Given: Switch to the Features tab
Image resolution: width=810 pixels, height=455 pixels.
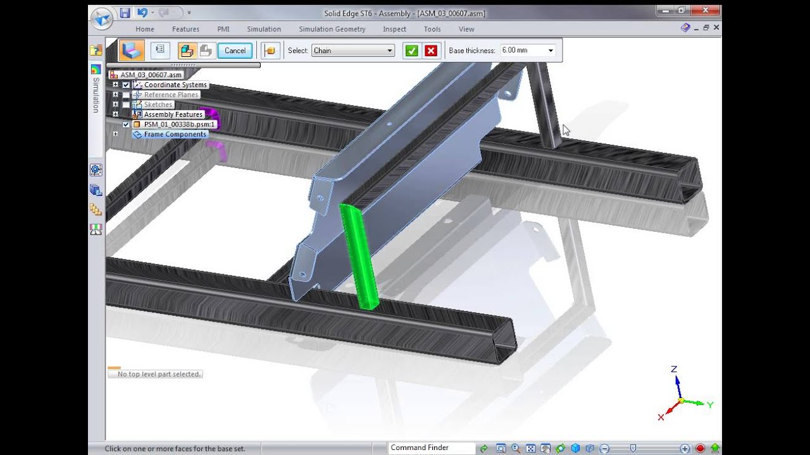Looking at the screenshot, I should pos(185,29).
